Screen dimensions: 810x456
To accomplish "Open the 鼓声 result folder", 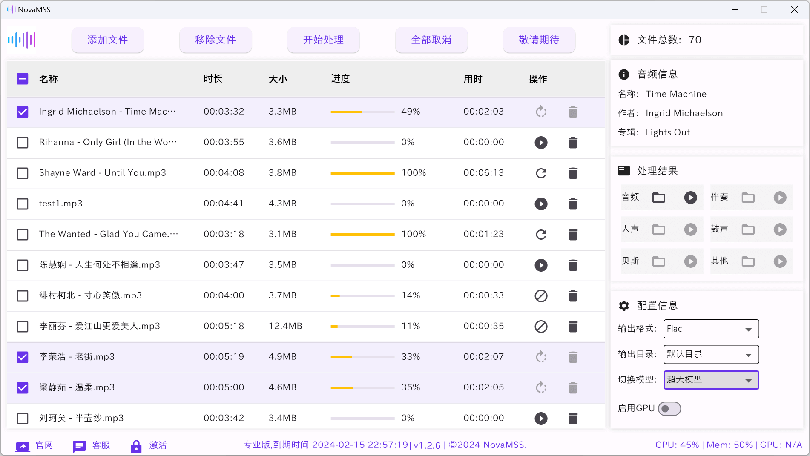I will (x=748, y=229).
